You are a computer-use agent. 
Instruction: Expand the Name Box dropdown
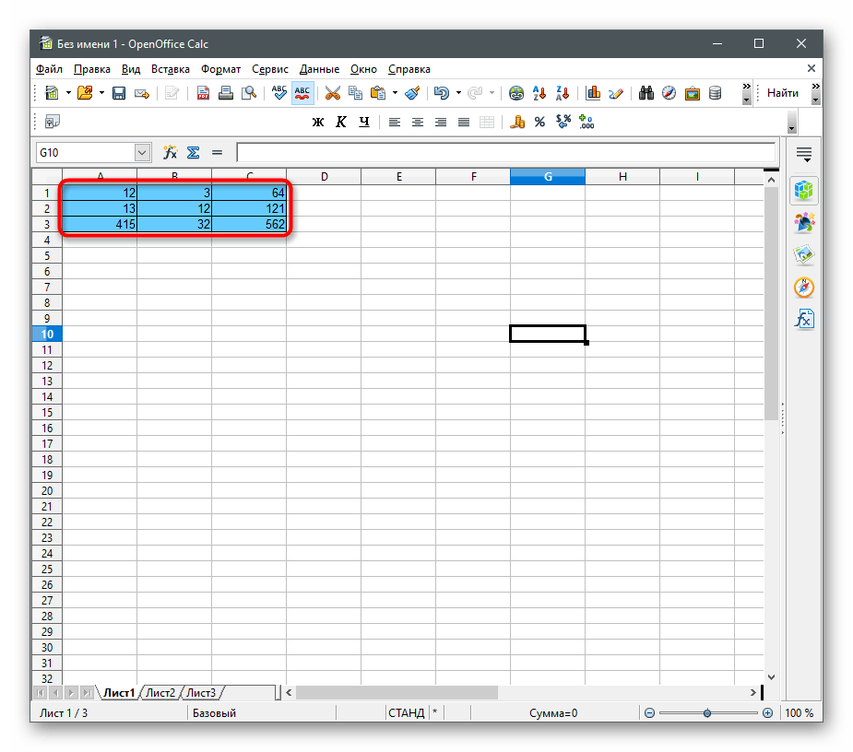[142, 153]
